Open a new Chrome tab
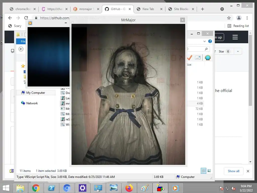Image resolution: width=257 pixels, height=193 pixels. [203, 9]
